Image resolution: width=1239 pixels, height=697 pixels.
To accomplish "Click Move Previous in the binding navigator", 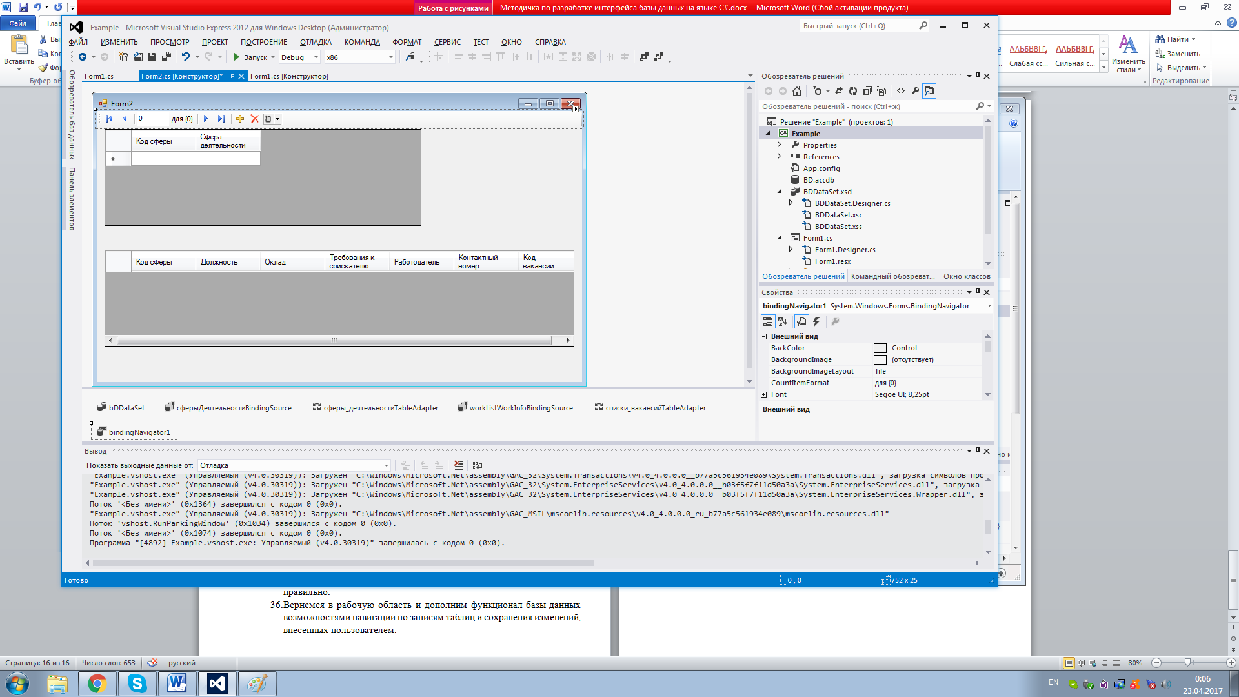I will (x=125, y=119).
